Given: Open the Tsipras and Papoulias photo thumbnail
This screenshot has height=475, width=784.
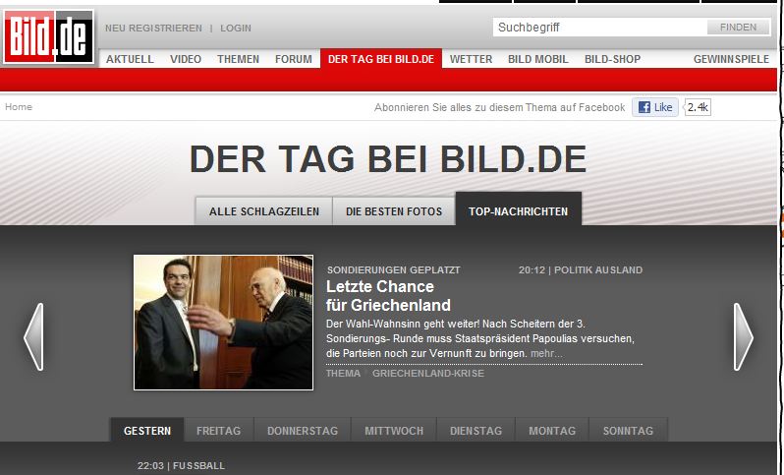Looking at the screenshot, I should 223,323.
